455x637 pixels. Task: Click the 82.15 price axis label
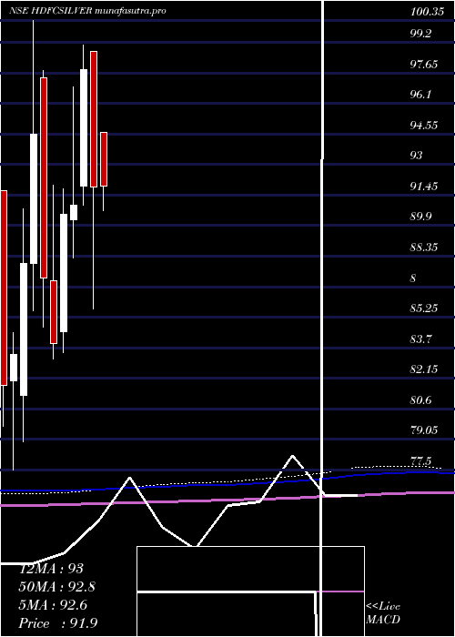pyautogui.click(x=424, y=369)
